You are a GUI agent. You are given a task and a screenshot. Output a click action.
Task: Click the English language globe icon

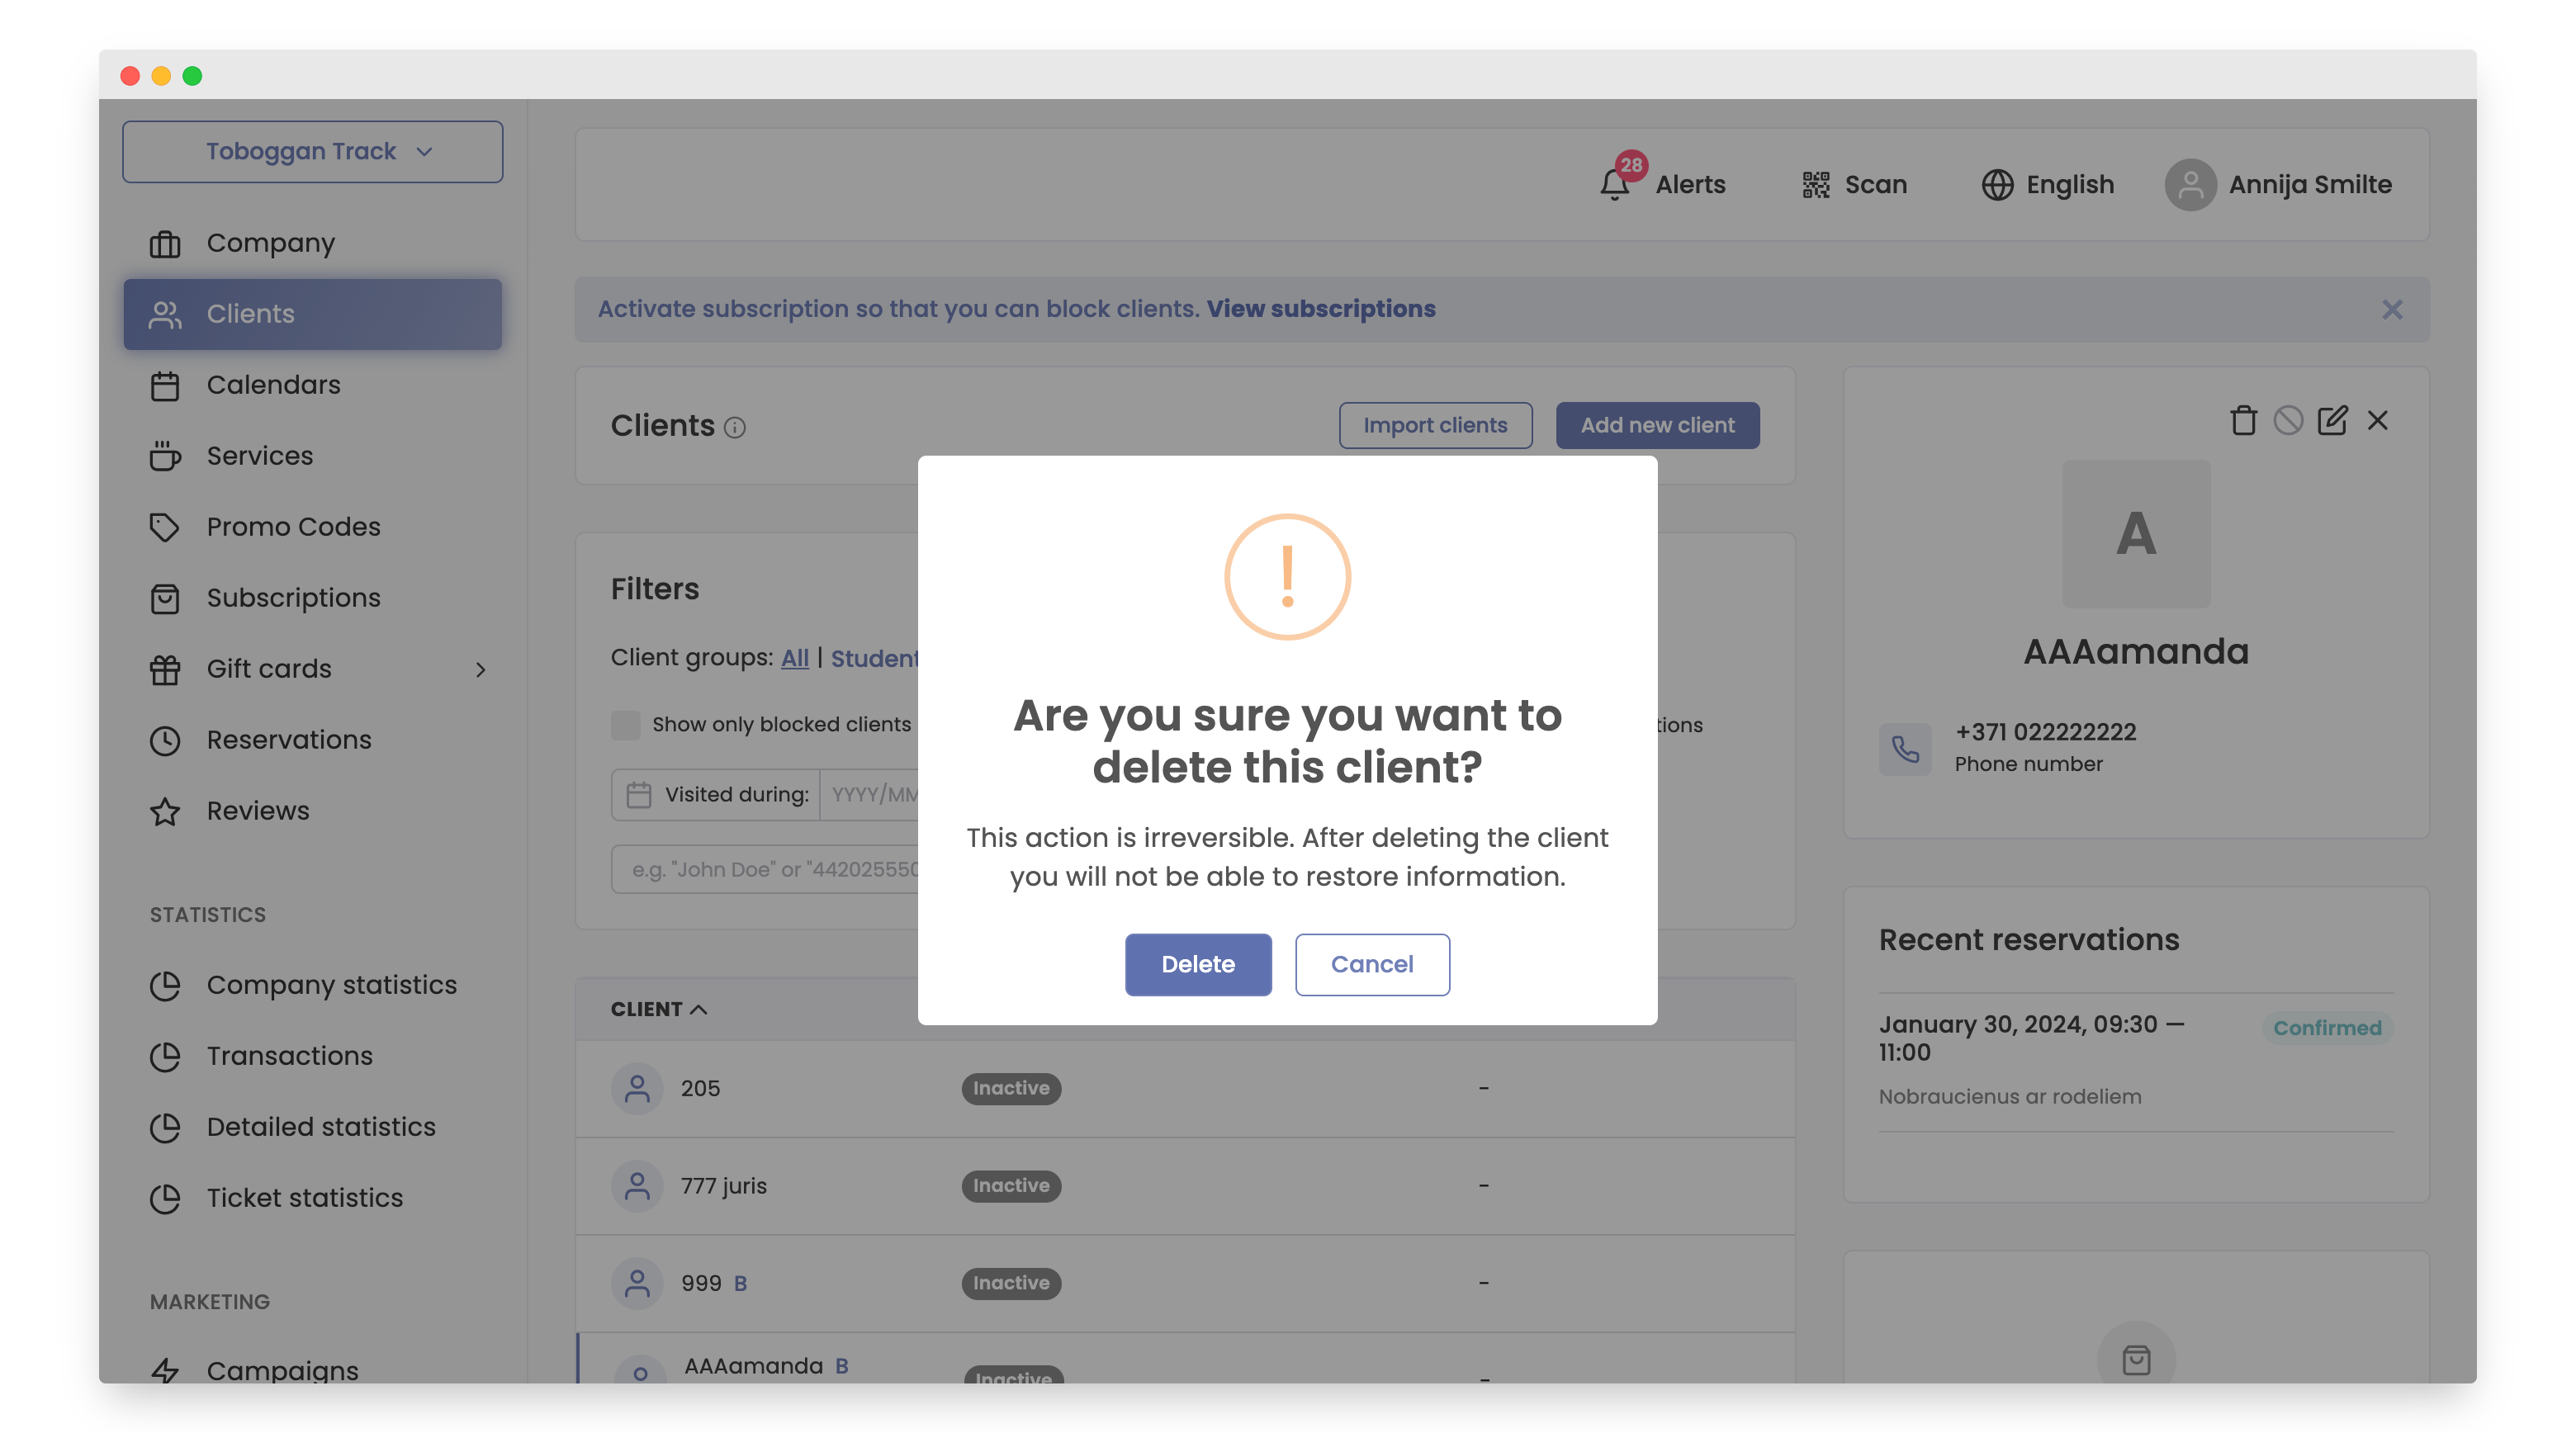tap(1997, 184)
